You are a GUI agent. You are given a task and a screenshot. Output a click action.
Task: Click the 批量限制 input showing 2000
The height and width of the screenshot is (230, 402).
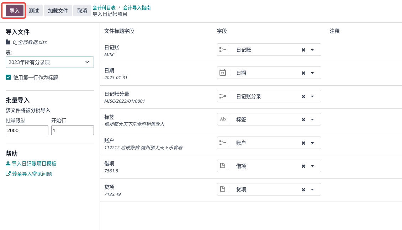(x=27, y=130)
